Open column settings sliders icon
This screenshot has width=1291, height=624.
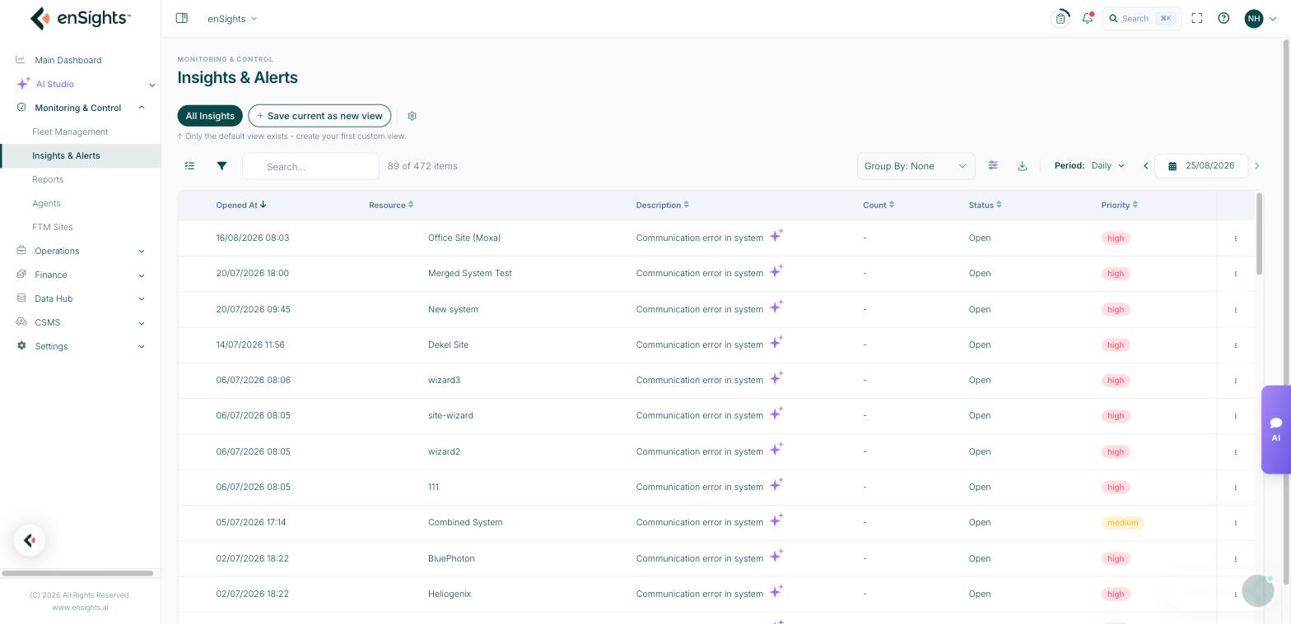tap(993, 165)
